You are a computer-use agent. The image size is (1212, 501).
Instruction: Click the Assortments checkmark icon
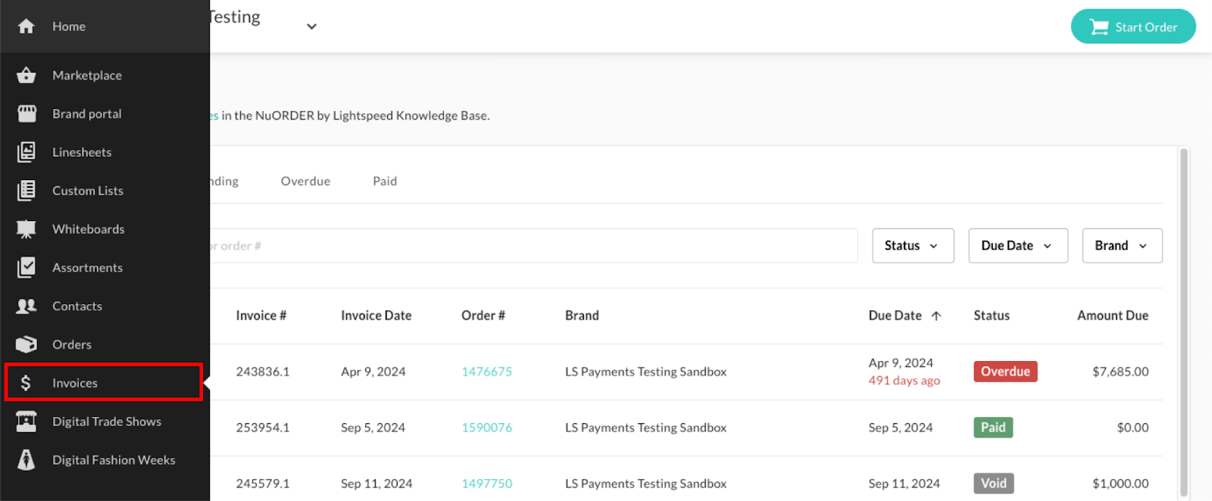27,267
